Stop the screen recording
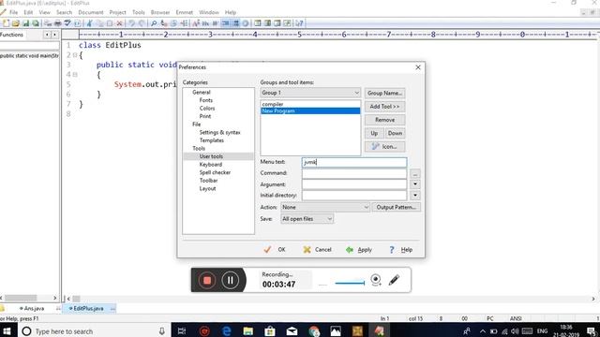The height and width of the screenshot is (337, 600). click(x=207, y=280)
